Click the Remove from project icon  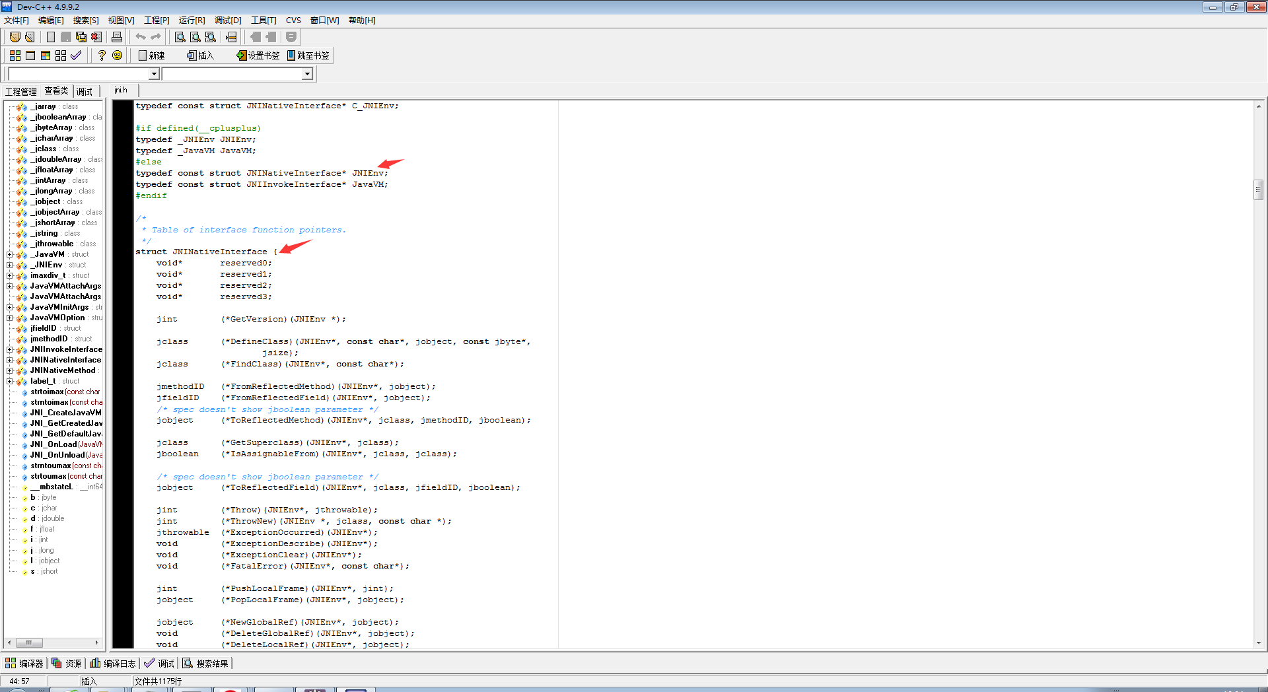pyautogui.click(x=271, y=37)
